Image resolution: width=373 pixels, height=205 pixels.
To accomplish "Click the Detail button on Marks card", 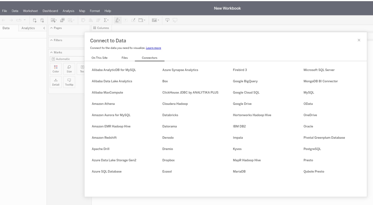I will pos(56,82).
